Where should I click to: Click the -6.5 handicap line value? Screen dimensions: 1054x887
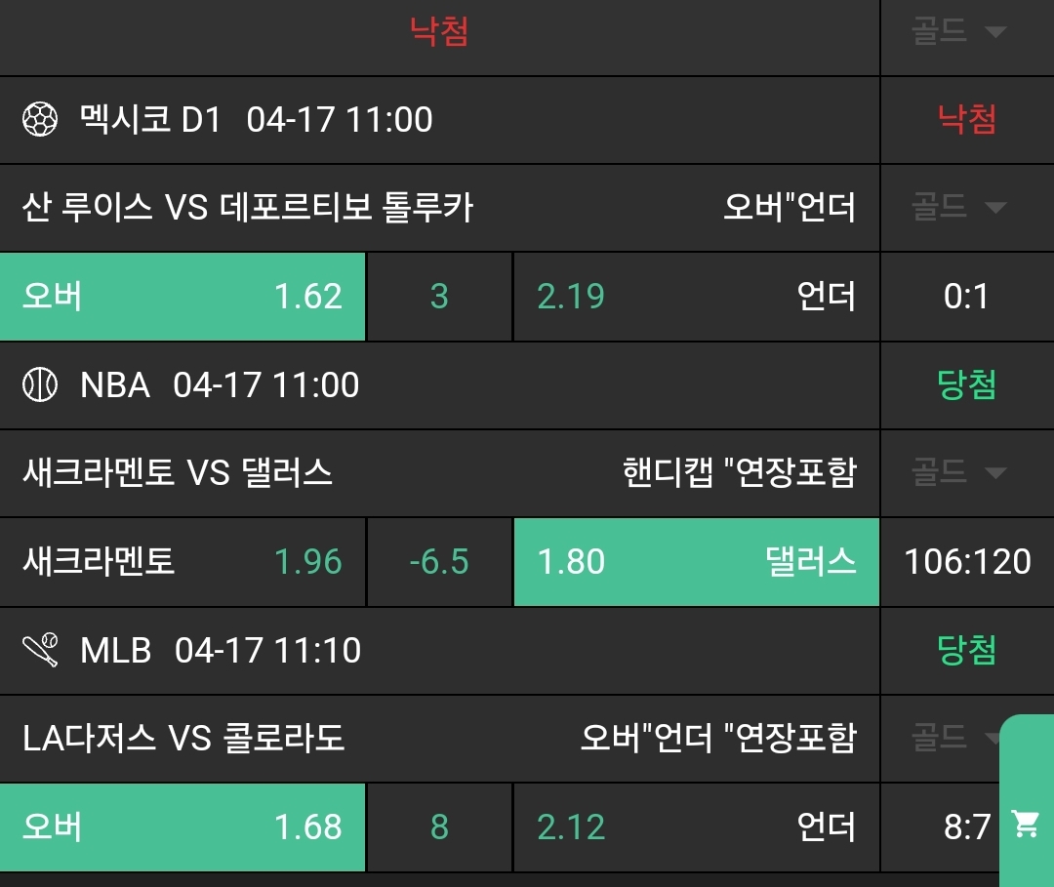coord(439,562)
